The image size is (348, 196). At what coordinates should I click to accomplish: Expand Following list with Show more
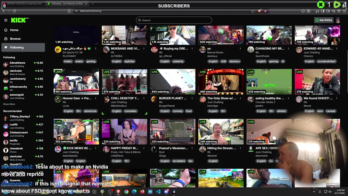(9, 104)
